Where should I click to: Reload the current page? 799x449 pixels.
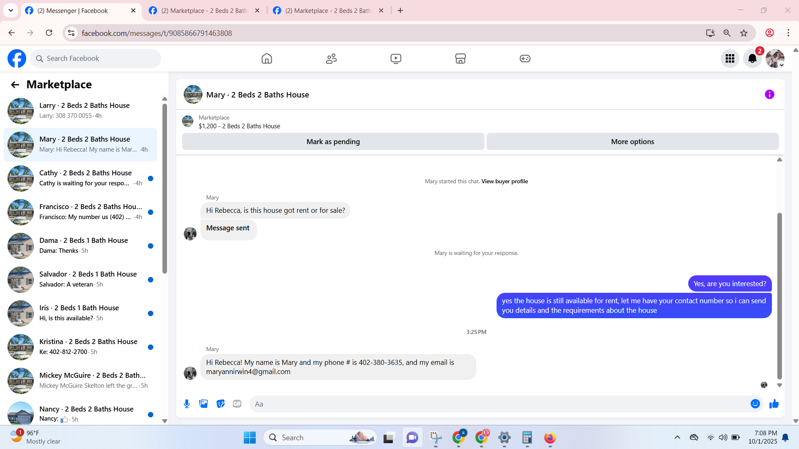pyautogui.click(x=49, y=33)
